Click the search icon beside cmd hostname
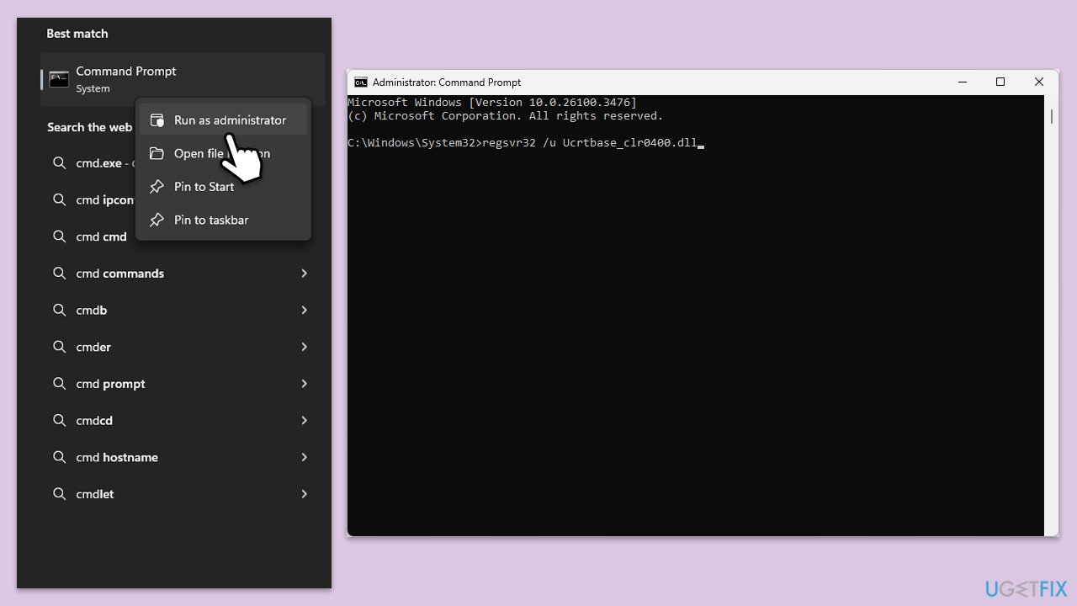 click(x=60, y=457)
